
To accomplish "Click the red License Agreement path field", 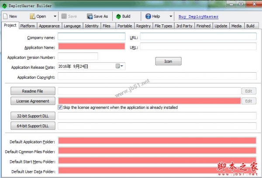I will point(149,101).
